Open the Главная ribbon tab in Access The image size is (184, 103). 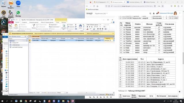[17, 22]
